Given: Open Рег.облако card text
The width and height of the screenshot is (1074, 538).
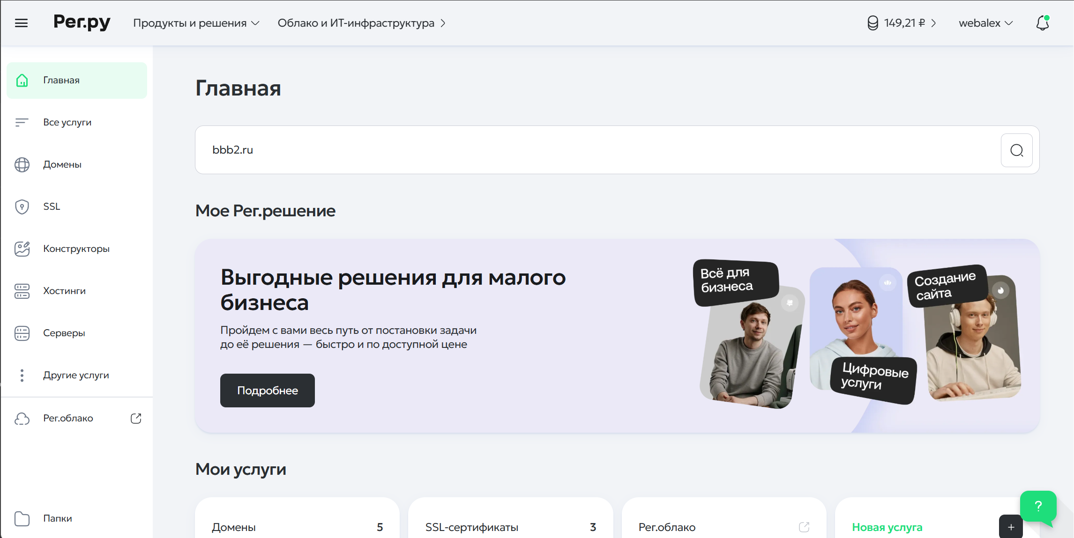Looking at the screenshot, I should (667, 527).
